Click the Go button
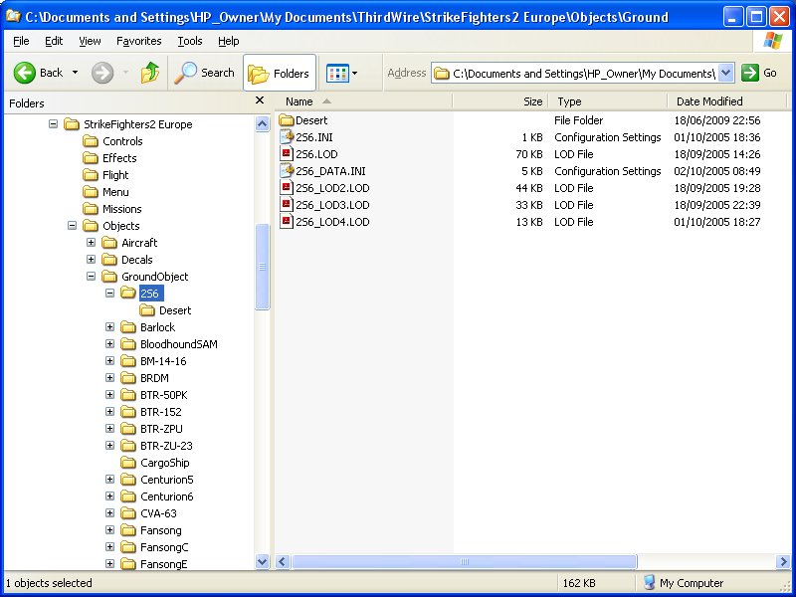Image resolution: width=796 pixels, height=597 pixels. 759,73
